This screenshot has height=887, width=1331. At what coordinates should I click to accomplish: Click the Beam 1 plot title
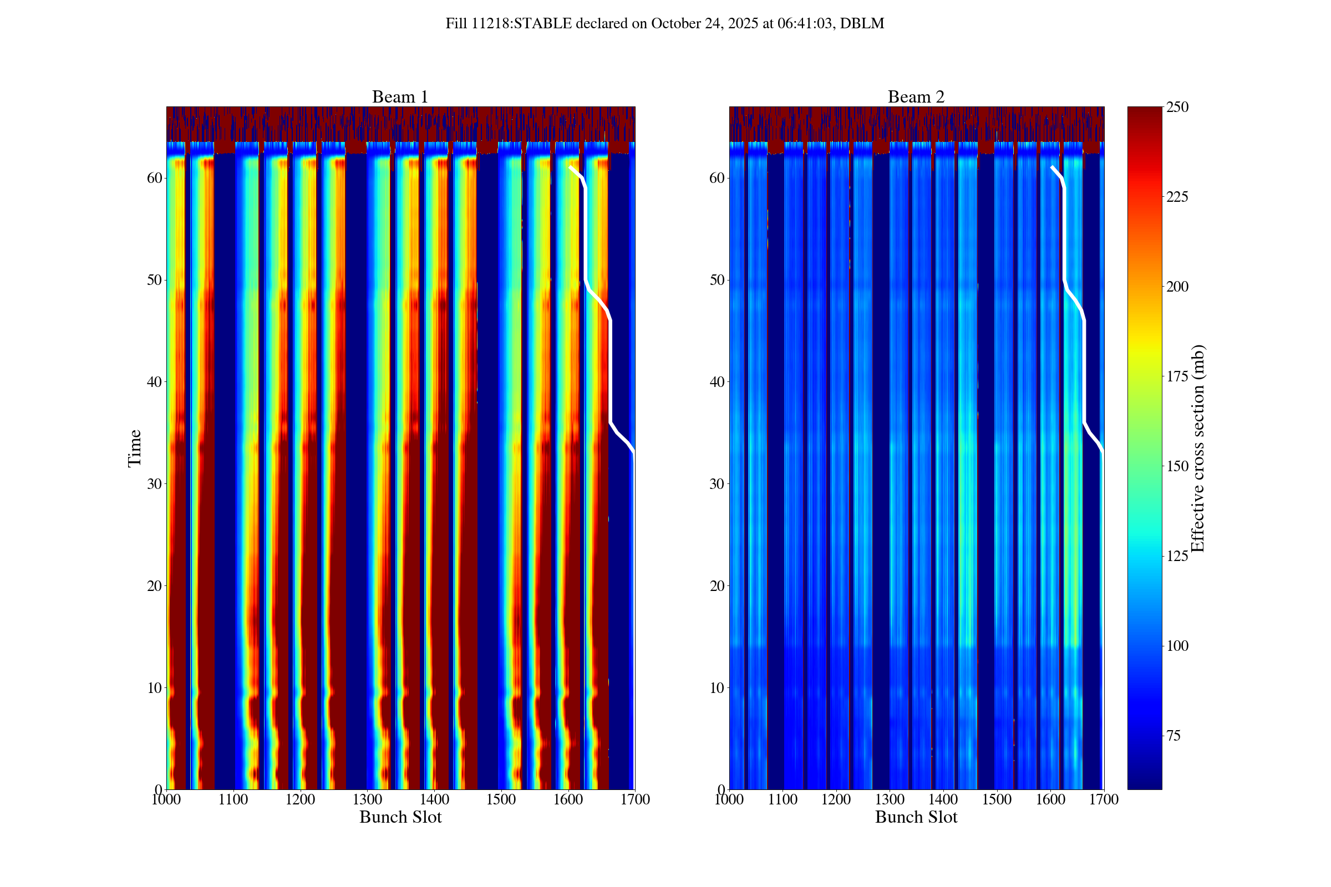[x=399, y=98]
